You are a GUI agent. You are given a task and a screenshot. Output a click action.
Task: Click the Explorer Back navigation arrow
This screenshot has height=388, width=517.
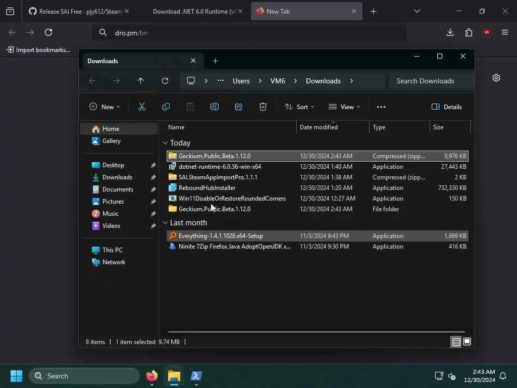point(93,81)
